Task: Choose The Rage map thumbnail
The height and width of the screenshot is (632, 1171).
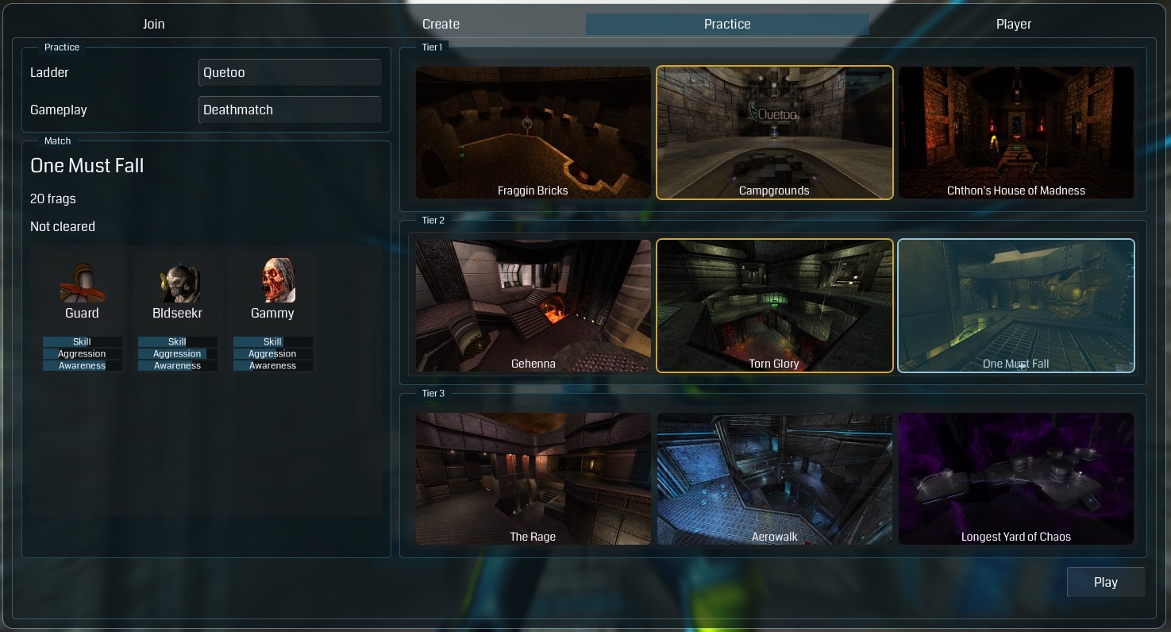Action: click(x=533, y=479)
